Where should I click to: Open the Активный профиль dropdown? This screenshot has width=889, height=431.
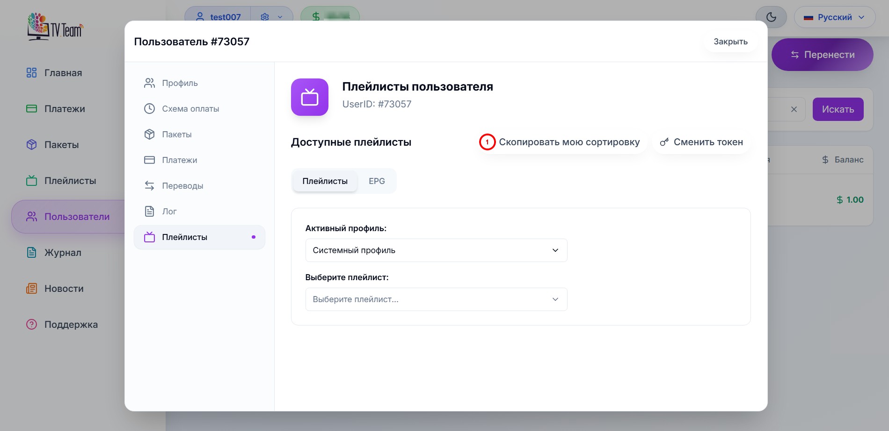click(436, 250)
